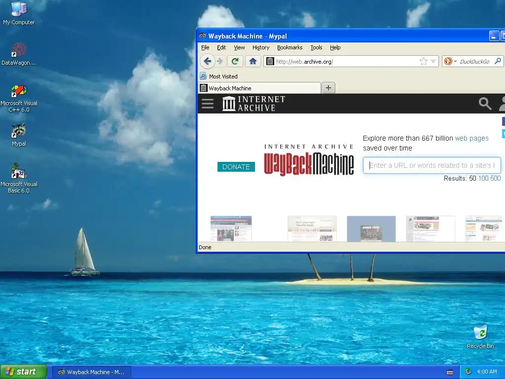Open the View menu

[239, 47]
